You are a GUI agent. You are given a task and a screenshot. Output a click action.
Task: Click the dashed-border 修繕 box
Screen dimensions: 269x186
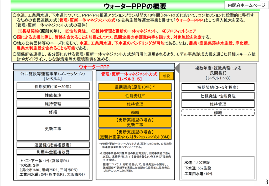pyautogui.click(x=218, y=112)
